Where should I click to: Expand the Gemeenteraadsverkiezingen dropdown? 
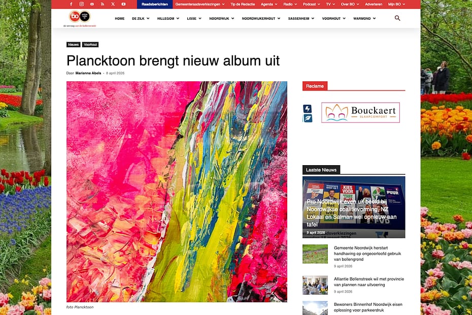point(200,4)
